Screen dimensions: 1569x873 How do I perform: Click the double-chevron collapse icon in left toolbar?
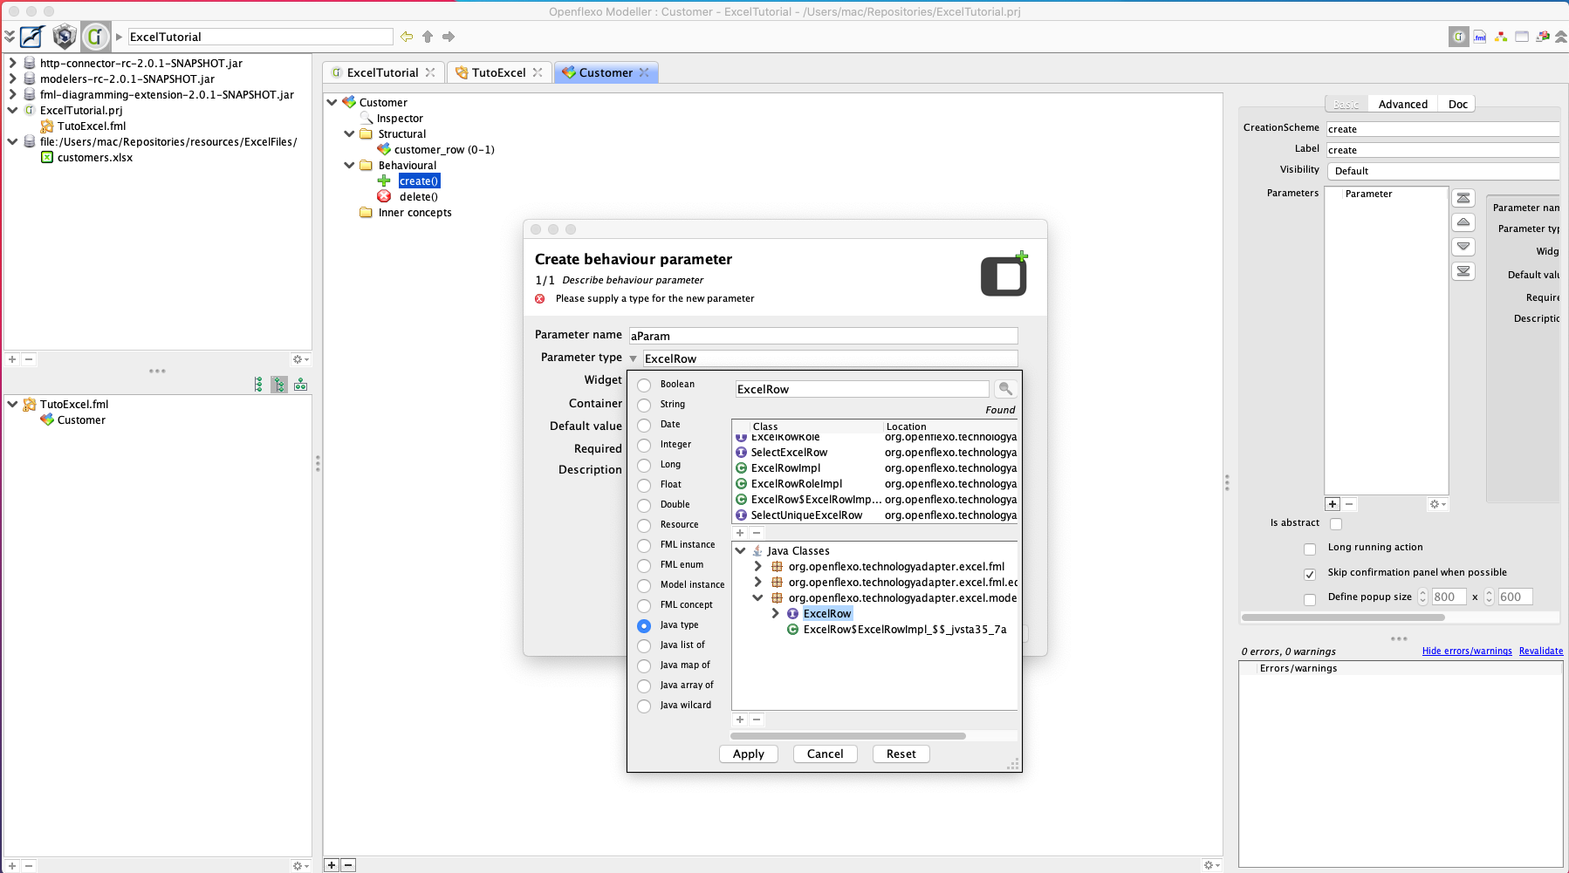(10, 37)
